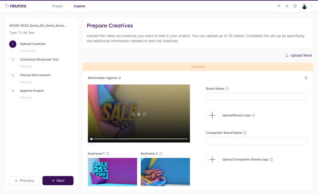Click the user account icon
Screen dimensions: 318x194
point(287,6)
